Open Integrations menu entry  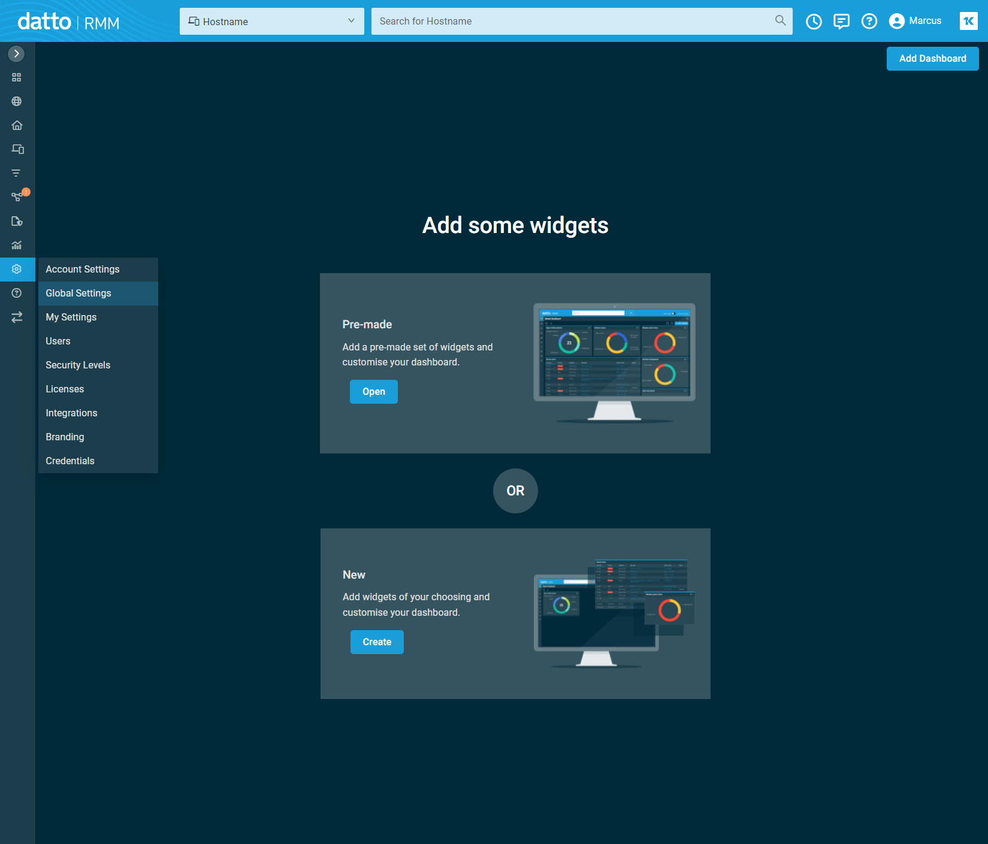(98, 413)
